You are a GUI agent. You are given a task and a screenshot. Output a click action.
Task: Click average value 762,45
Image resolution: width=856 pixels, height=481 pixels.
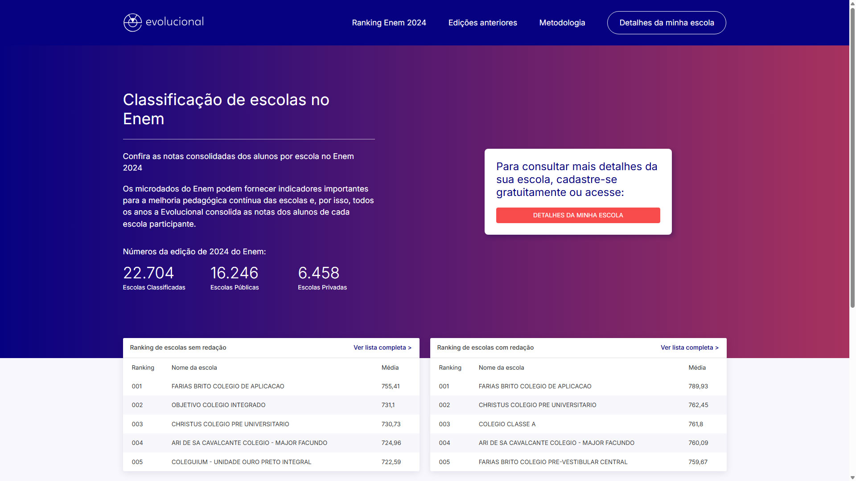pos(698,405)
